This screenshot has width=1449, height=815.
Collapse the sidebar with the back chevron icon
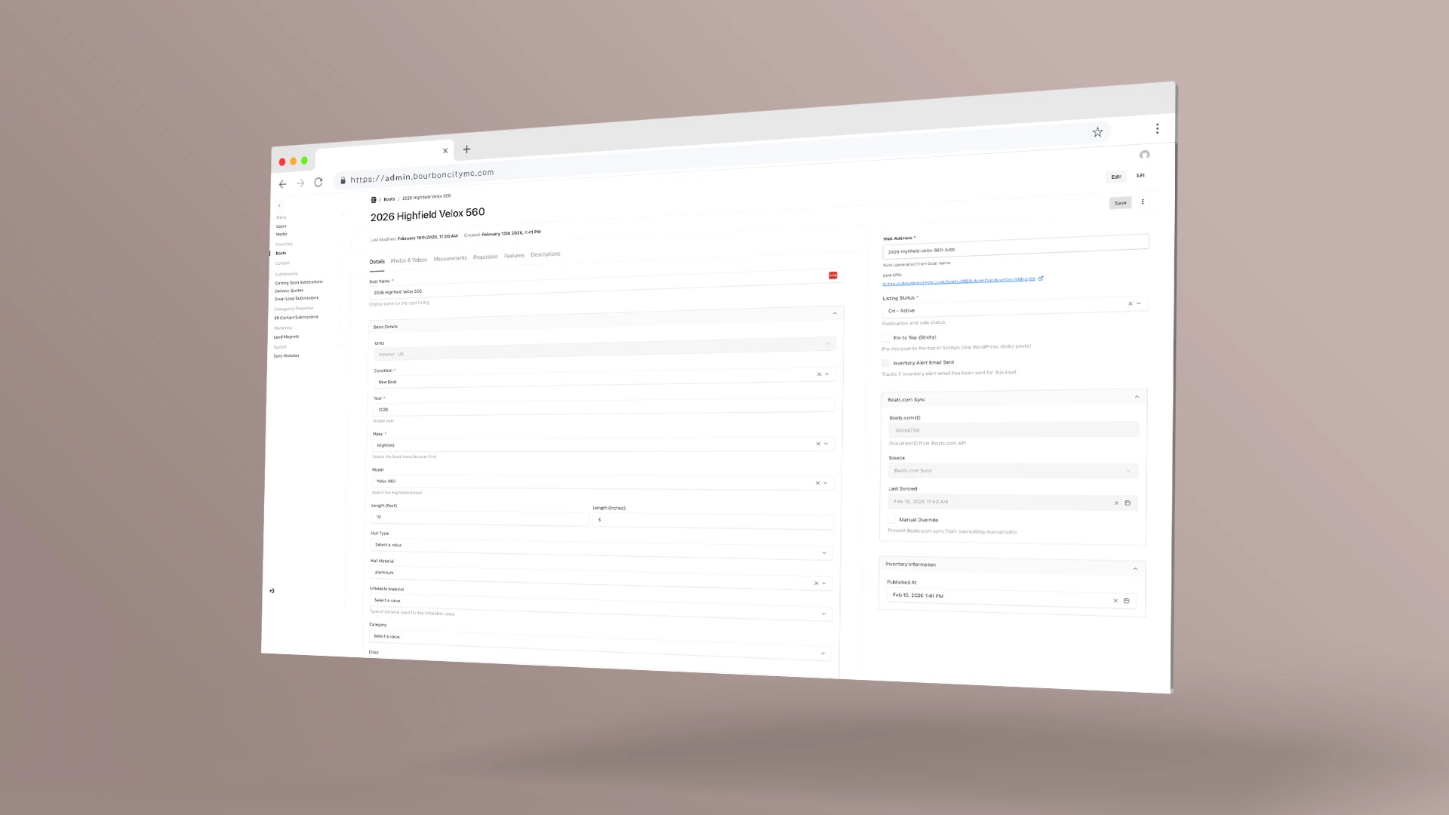click(x=279, y=205)
